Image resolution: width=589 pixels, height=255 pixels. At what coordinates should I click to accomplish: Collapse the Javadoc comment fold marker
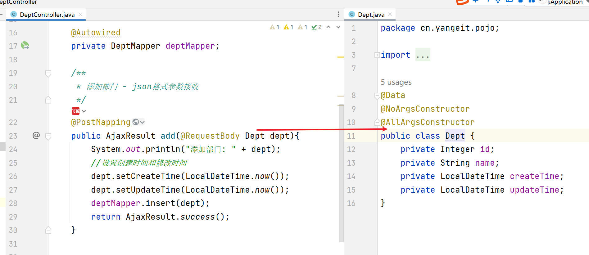click(48, 73)
